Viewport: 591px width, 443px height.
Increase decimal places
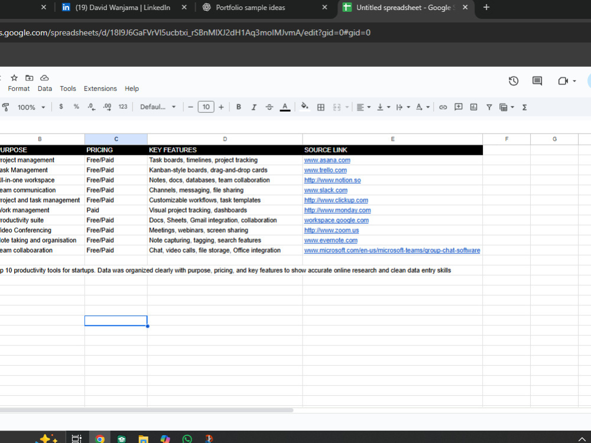coord(107,107)
